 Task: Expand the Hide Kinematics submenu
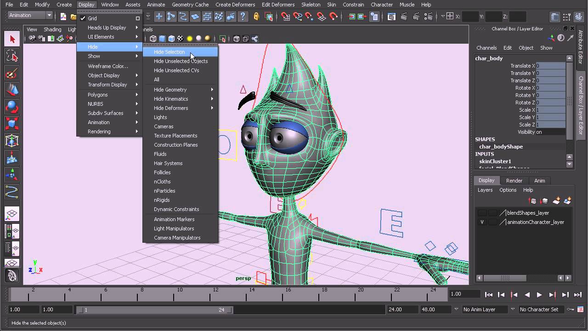click(180, 99)
